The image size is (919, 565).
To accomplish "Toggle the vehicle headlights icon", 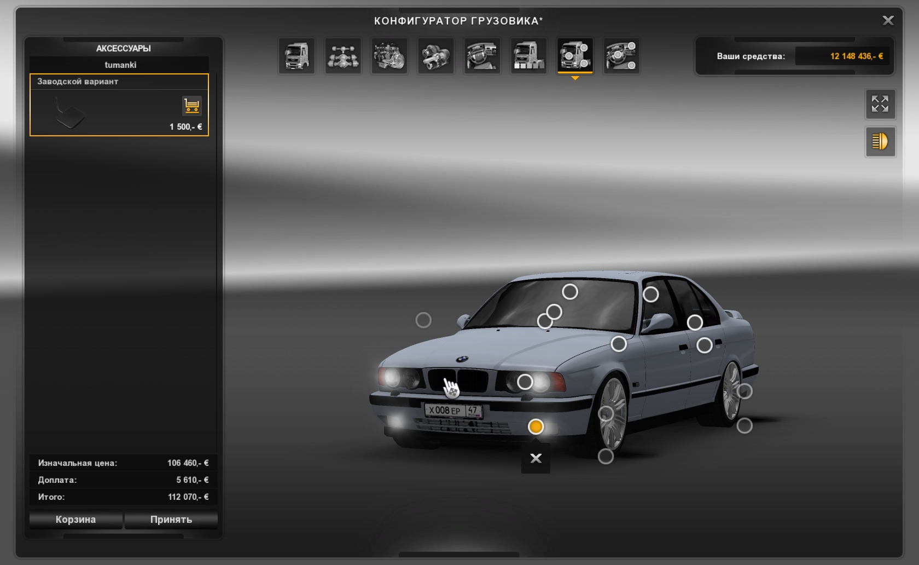I will pos(880,142).
